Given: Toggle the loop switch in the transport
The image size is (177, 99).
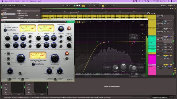Looking at the screenshot, I should (x=103, y=6).
